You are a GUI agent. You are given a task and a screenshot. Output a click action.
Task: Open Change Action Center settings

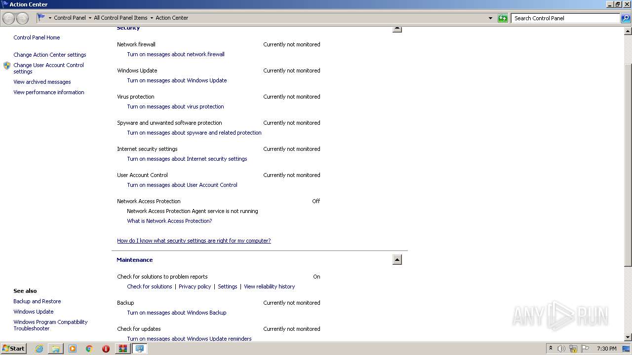coord(50,55)
